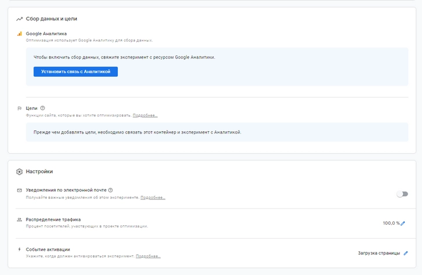Click the envelope icon beside email notifications
Screen dimensions: 422x275
click(20, 190)
